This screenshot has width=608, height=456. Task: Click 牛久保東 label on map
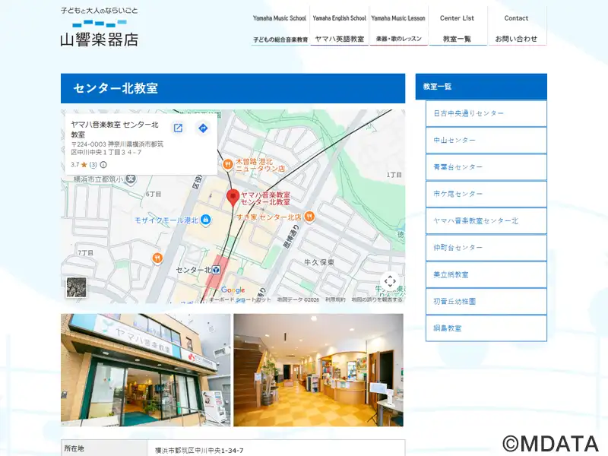(319, 262)
